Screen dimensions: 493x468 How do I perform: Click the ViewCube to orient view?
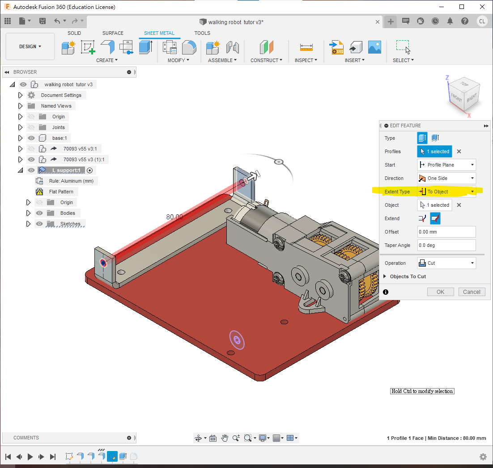click(464, 93)
